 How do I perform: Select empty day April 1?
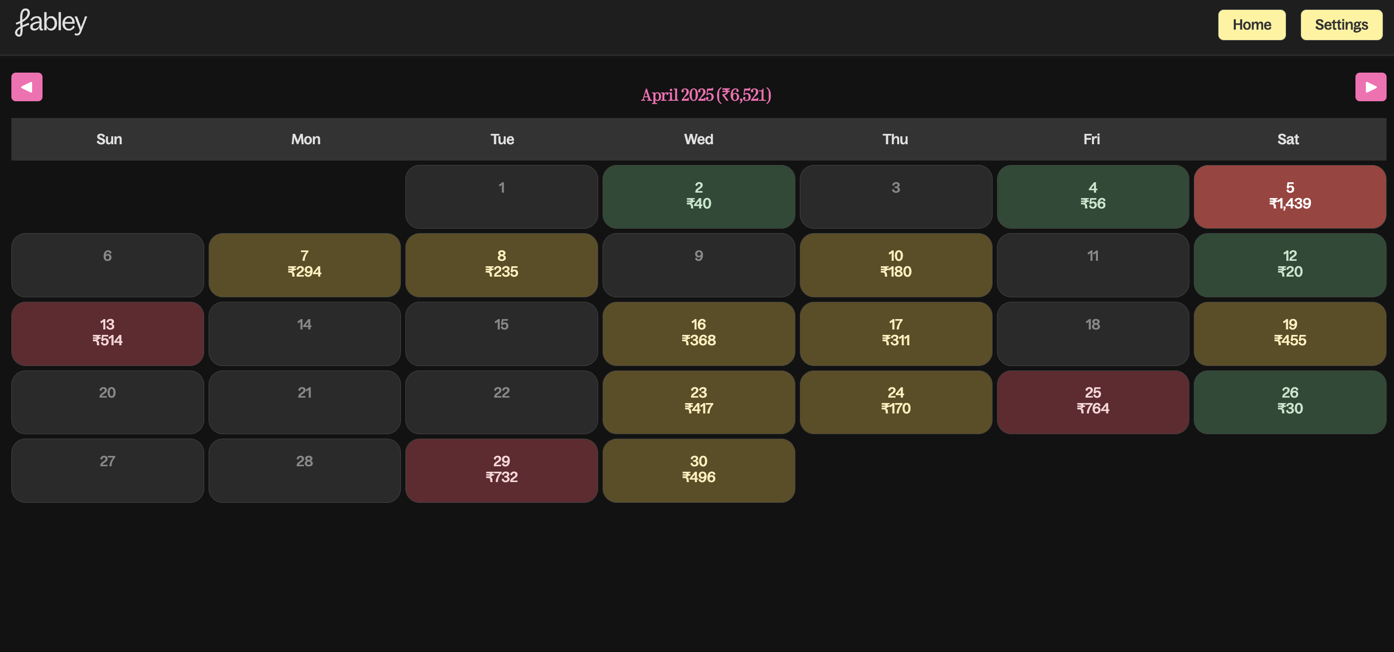tap(501, 196)
